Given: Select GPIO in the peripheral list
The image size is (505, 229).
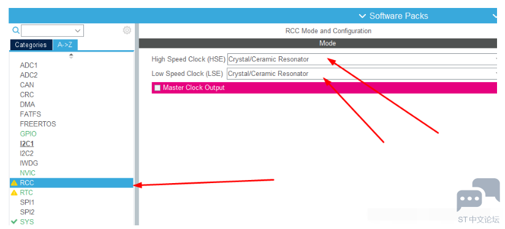Looking at the screenshot, I should click(28, 134).
